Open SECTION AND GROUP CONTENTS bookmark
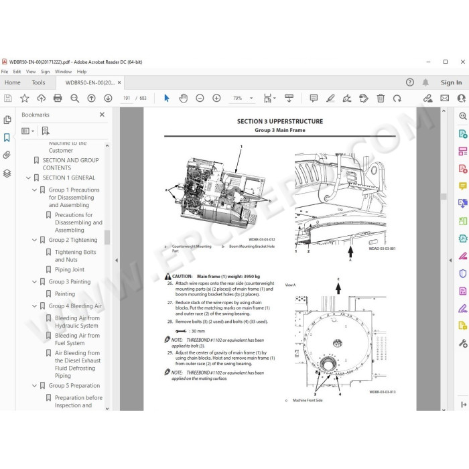469x469 pixels. coord(70,164)
